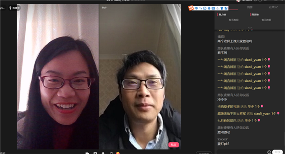Screen dimensions: 285x154
Task: Click the gift box icon in bottom toolbar
Action: point(118,153)
